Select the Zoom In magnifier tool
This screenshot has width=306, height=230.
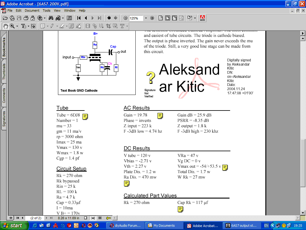pyautogui.click(x=12, y=26)
